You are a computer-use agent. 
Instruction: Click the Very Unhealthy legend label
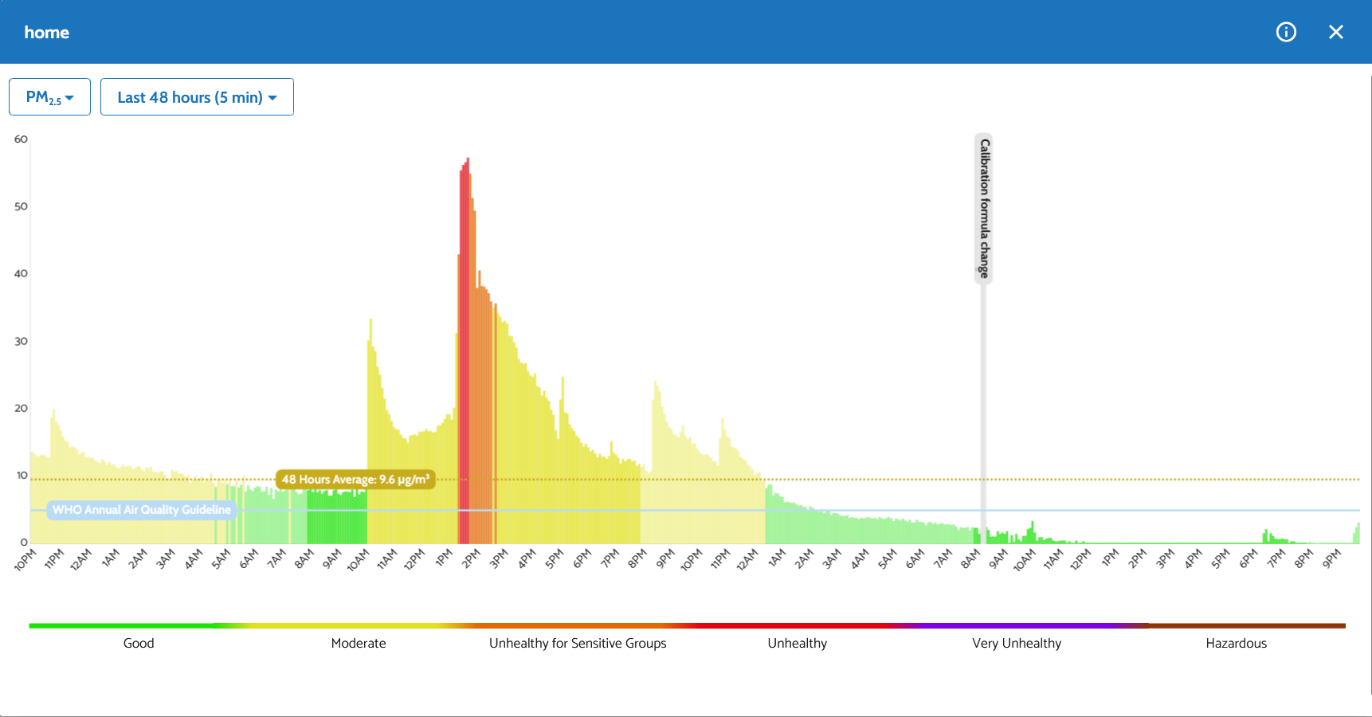(x=1017, y=644)
